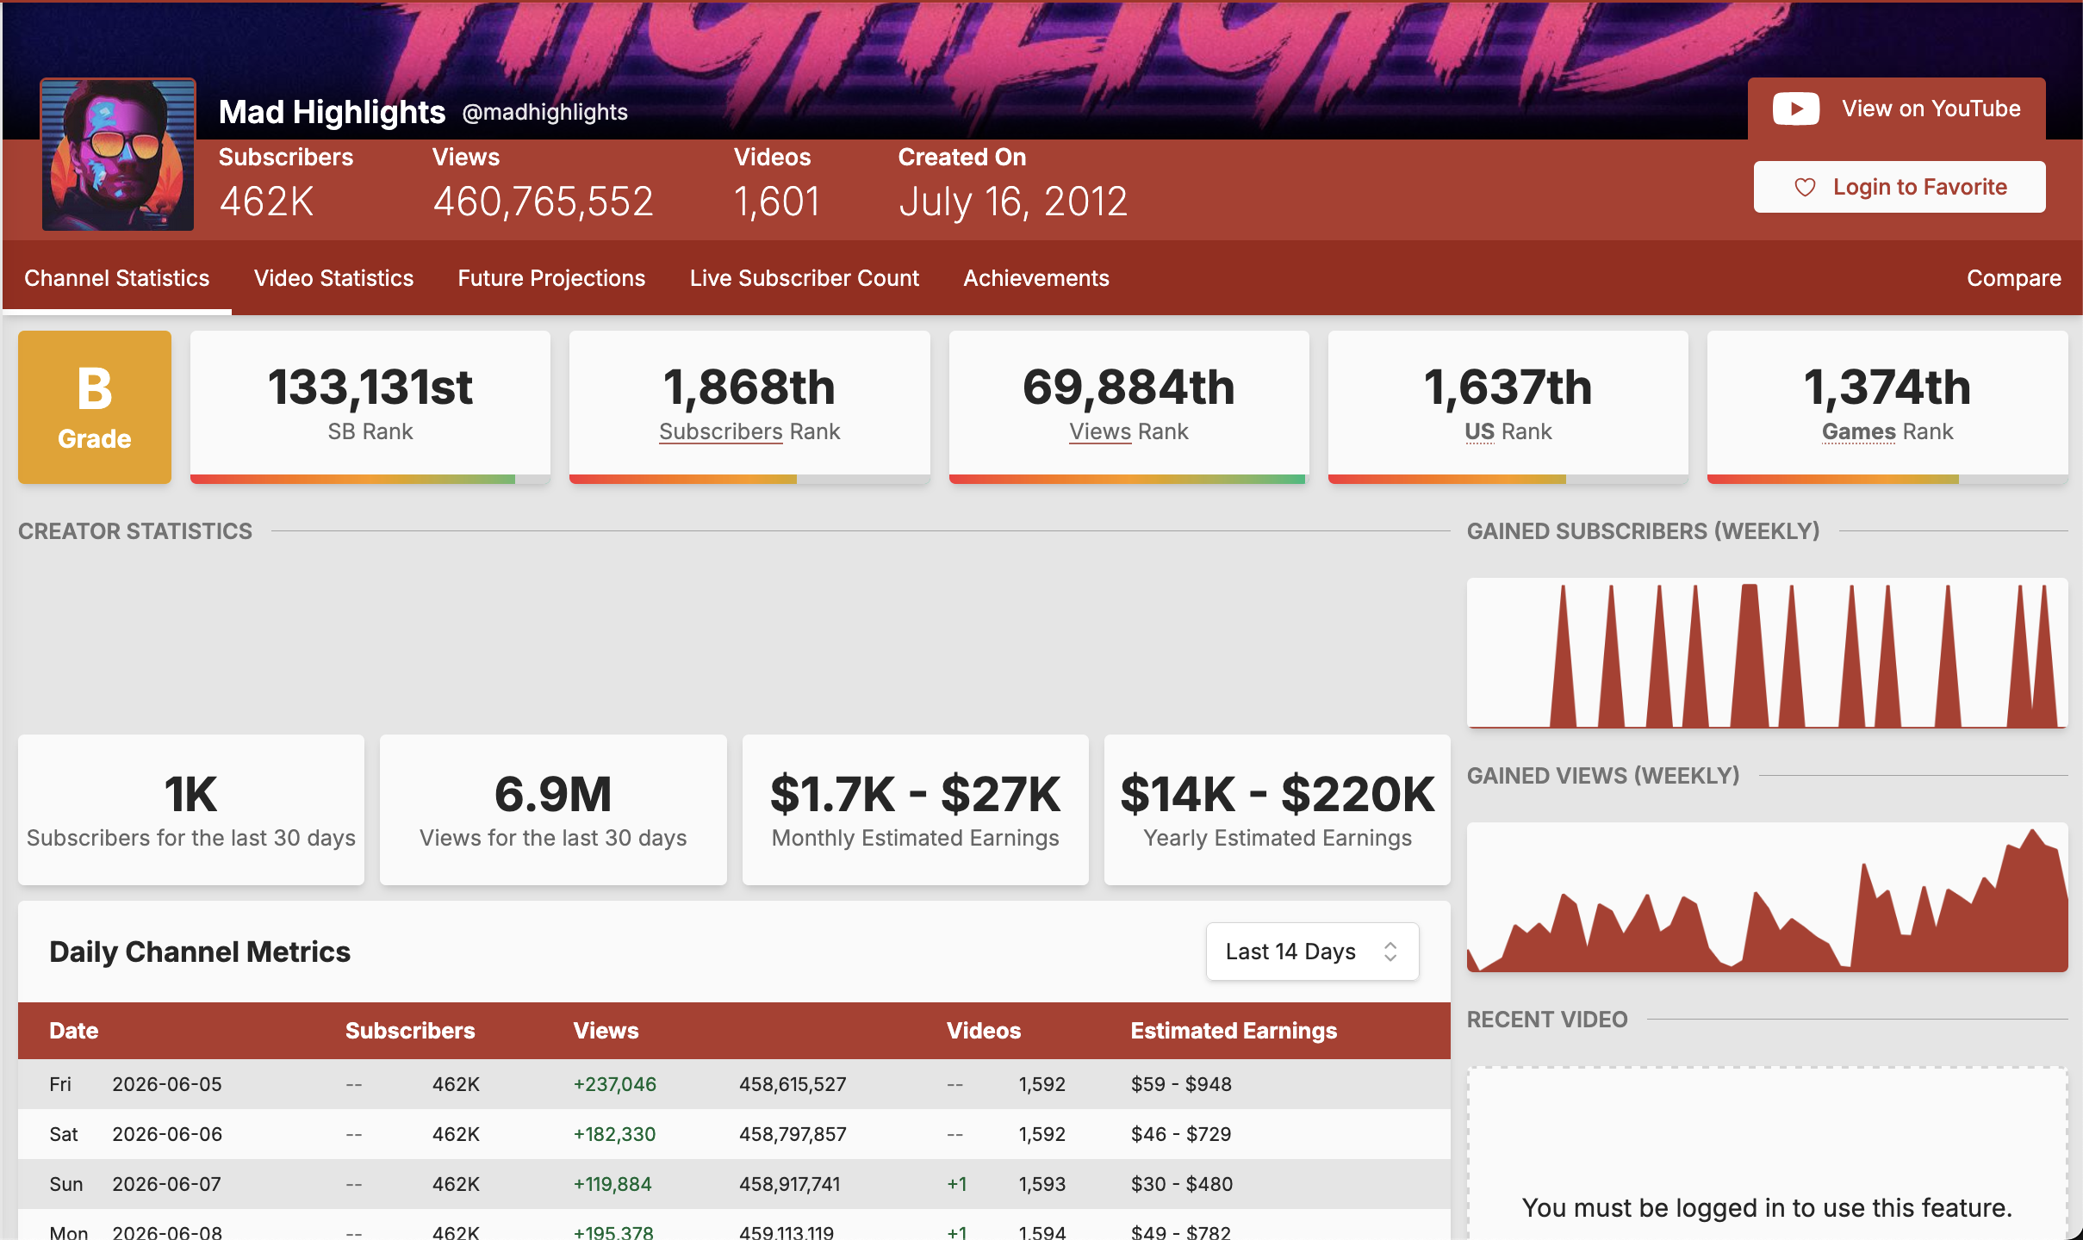Click the Daily Channel Metrics heading

pyautogui.click(x=200, y=952)
